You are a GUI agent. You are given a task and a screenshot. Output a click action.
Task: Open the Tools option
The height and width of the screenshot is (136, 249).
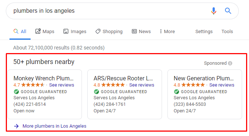(x=227, y=31)
